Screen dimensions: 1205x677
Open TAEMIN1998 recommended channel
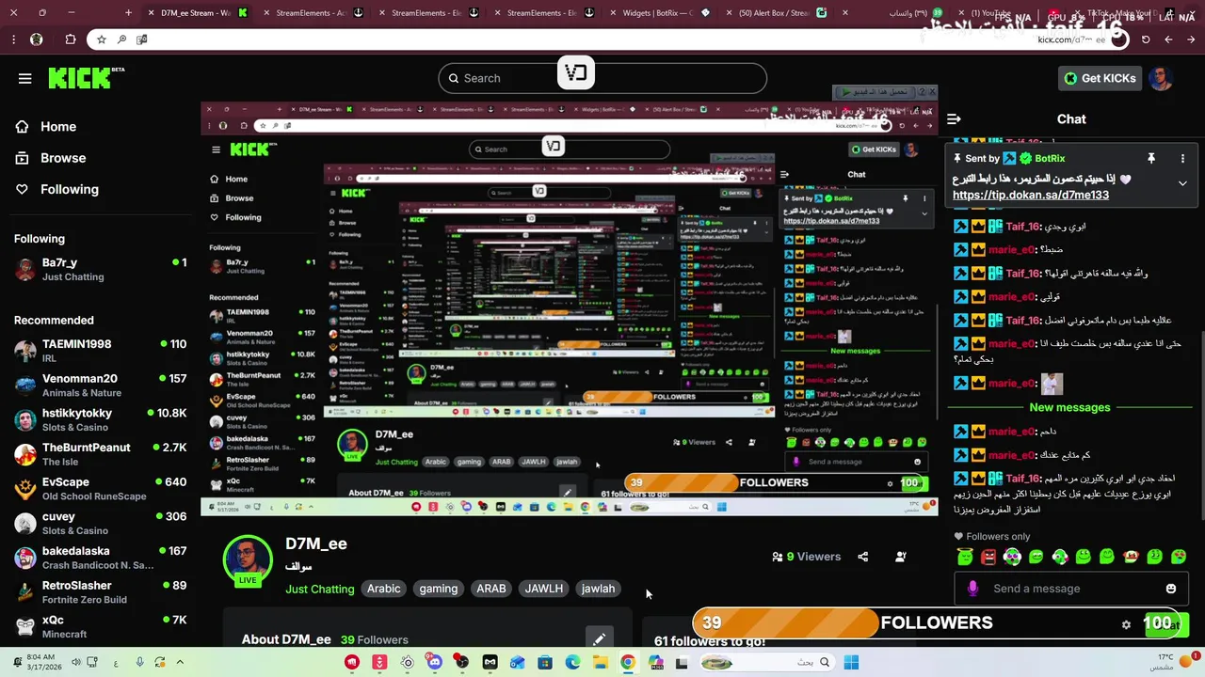[100, 351]
